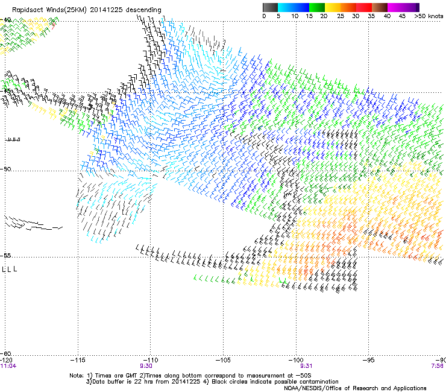Click the orange 25-30 knots legend segment

[348, 7]
